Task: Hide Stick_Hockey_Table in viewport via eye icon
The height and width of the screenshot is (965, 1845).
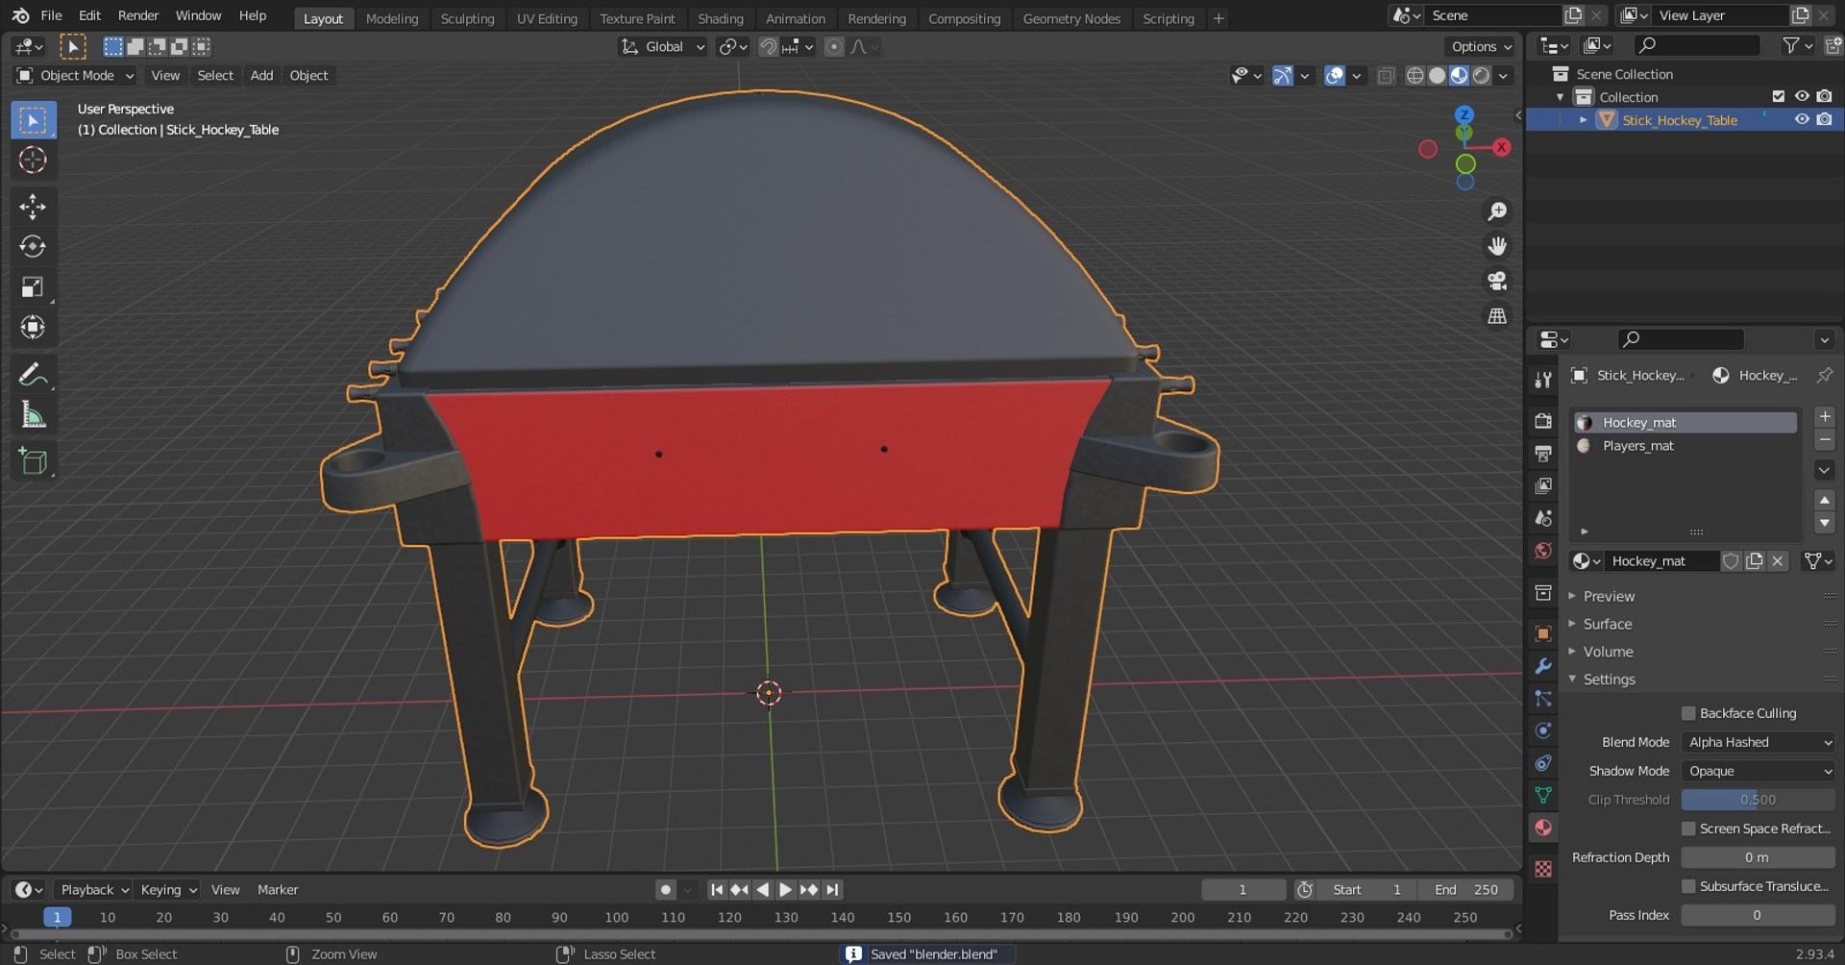Action: (1802, 120)
